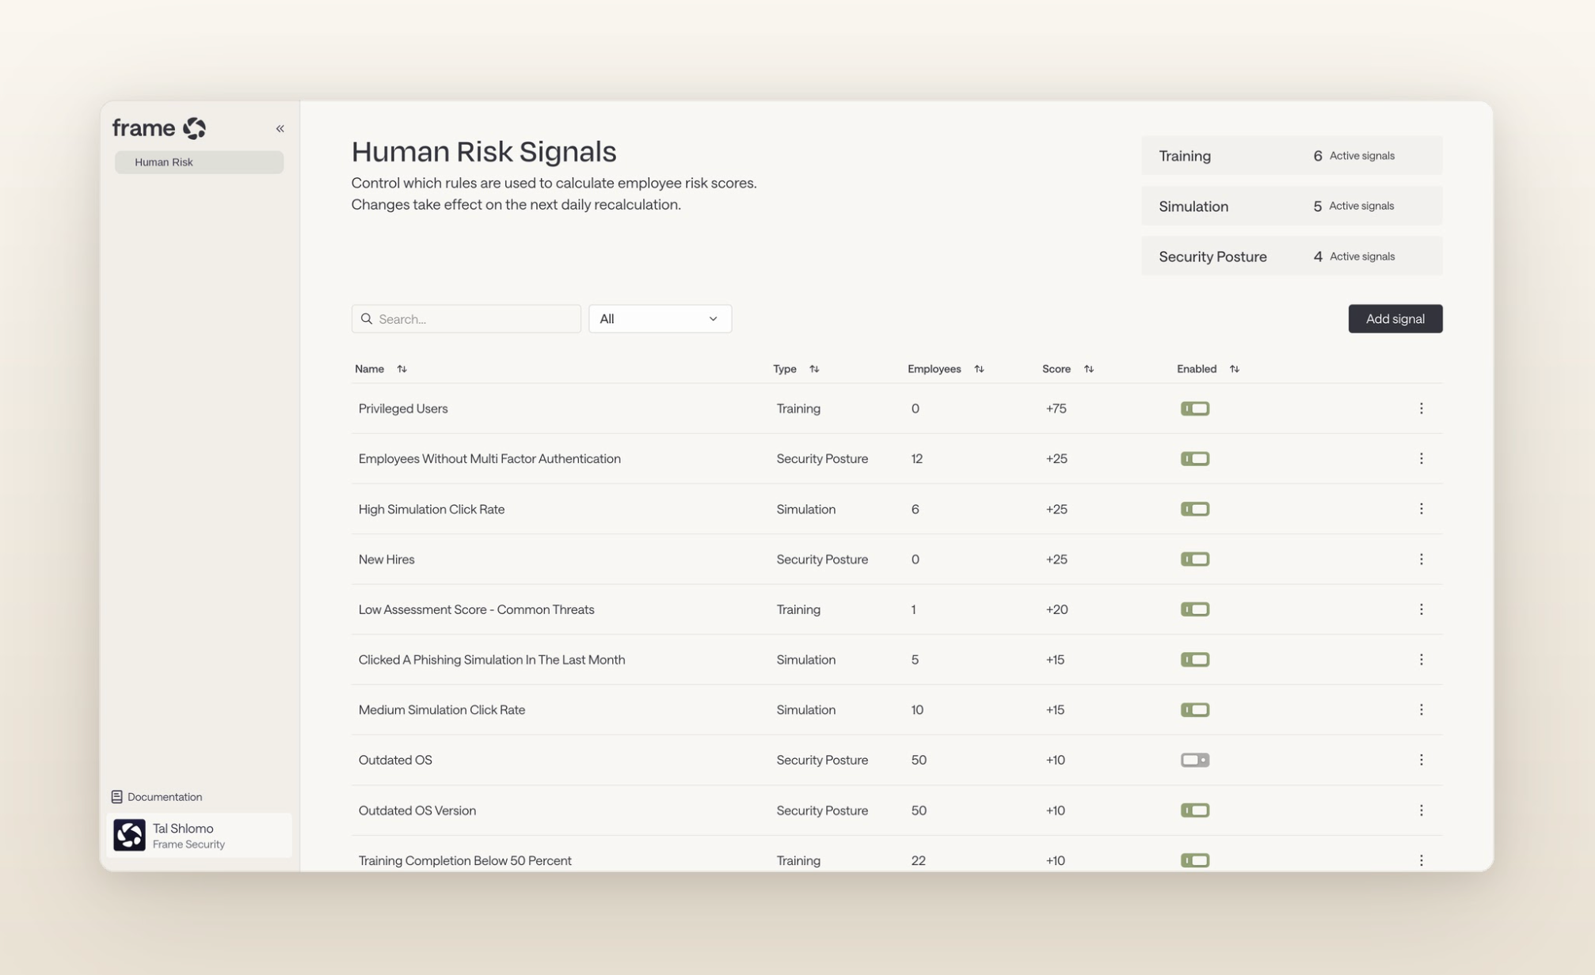The image size is (1595, 975).
Task: Toggle Medium Simulation Click Rate signal
Action: (x=1195, y=710)
